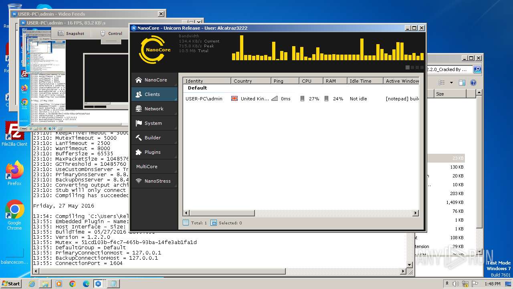
Task: Take a Snapshot of remote screen
Action: click(71, 34)
